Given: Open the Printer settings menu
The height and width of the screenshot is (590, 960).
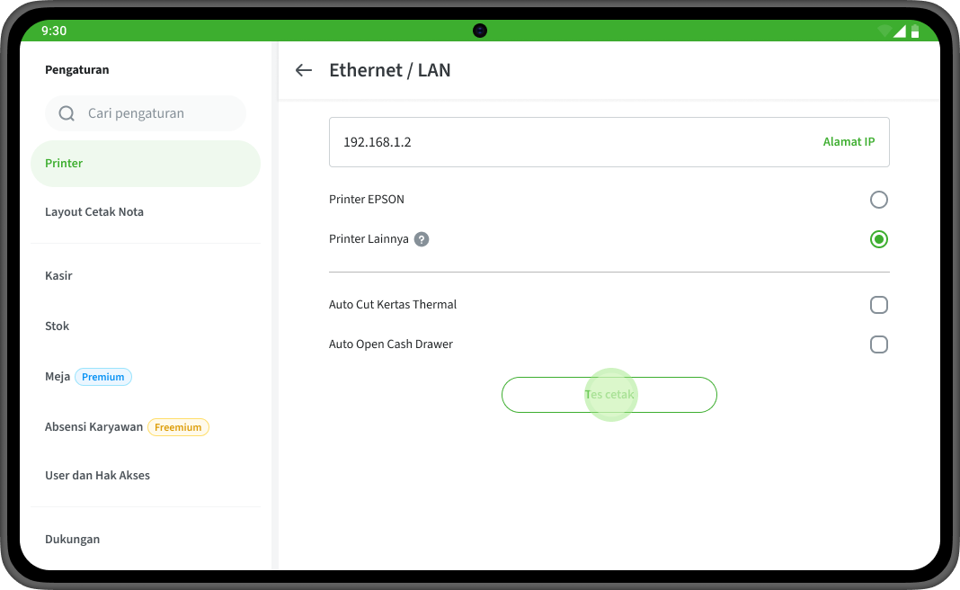Looking at the screenshot, I should 146,164.
